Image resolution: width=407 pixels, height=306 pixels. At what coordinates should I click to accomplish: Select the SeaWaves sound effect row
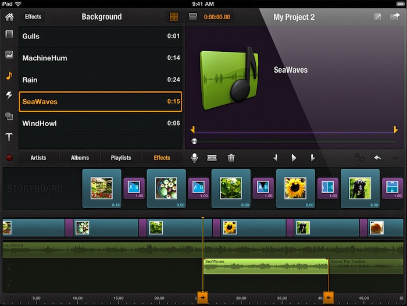pyautogui.click(x=101, y=102)
